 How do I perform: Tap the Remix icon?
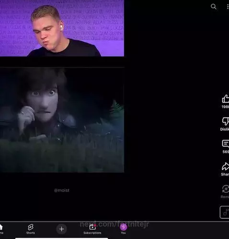(226, 189)
